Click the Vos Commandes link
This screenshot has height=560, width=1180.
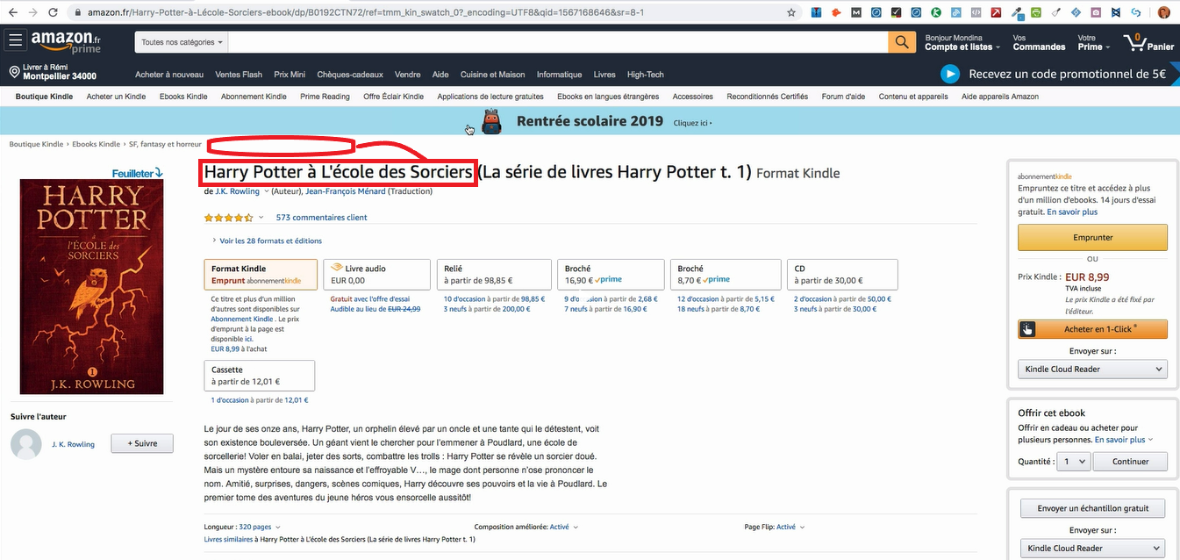click(1039, 42)
